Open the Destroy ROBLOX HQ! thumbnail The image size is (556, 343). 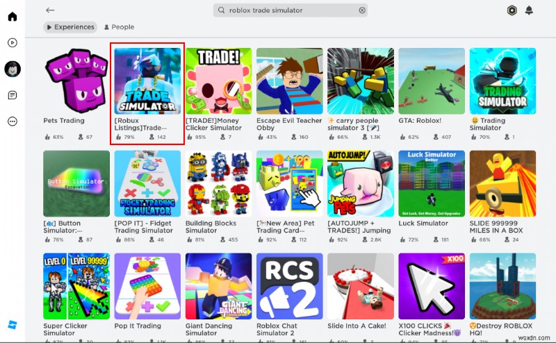tap(502, 286)
